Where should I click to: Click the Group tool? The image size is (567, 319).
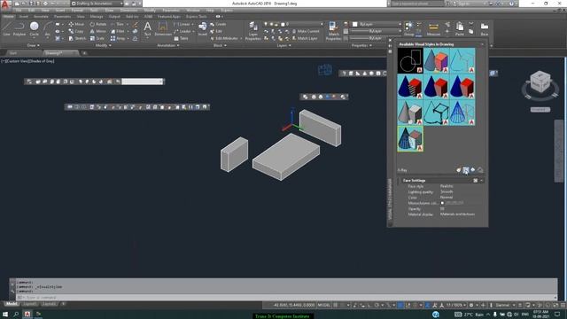(408, 28)
